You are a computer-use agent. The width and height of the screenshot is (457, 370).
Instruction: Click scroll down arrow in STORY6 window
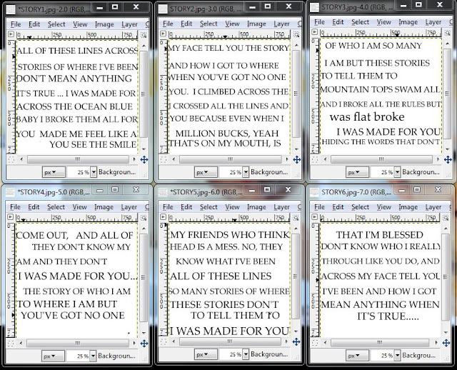[446, 332]
